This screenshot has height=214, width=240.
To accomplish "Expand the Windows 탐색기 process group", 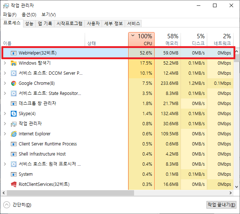I will pos(5,63).
